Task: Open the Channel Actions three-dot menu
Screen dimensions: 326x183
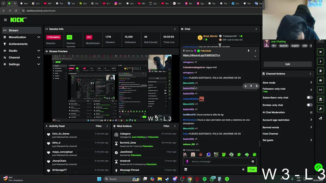Action: 310,74
